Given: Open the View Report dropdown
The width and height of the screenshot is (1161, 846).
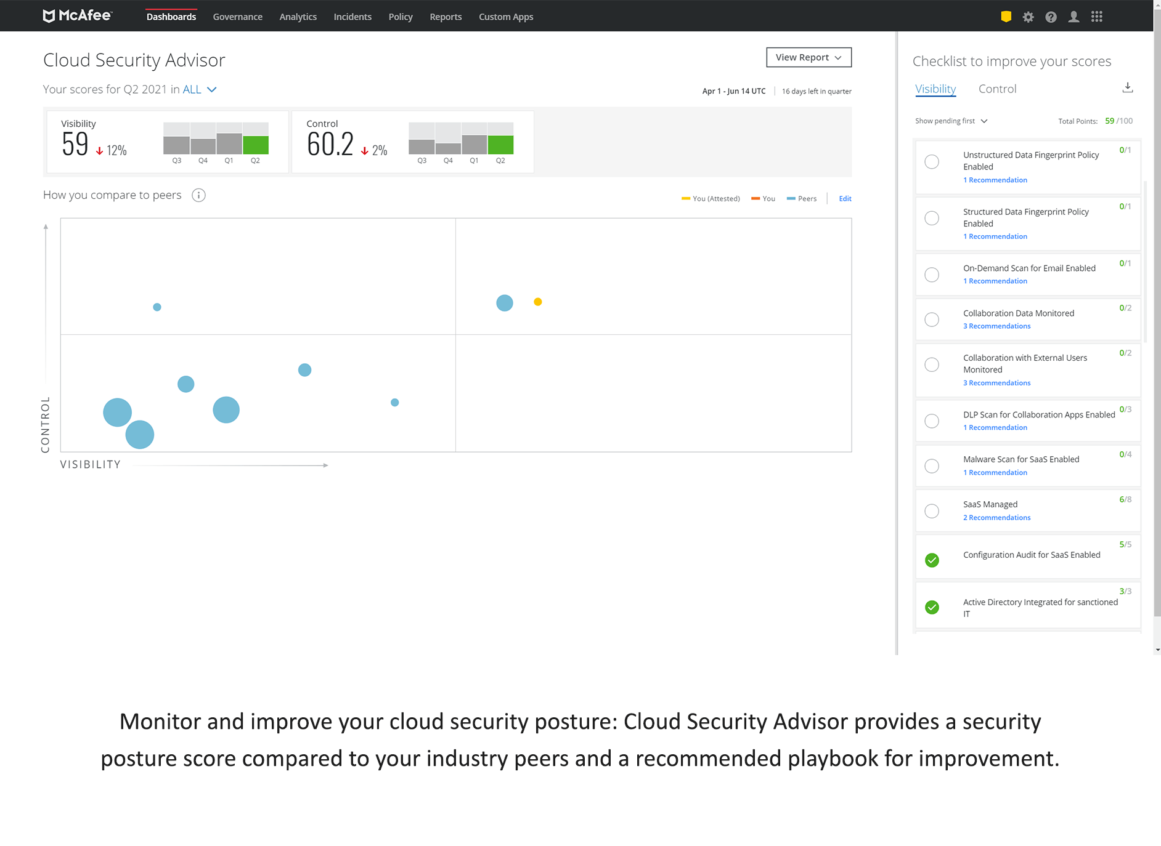Looking at the screenshot, I should [x=809, y=57].
